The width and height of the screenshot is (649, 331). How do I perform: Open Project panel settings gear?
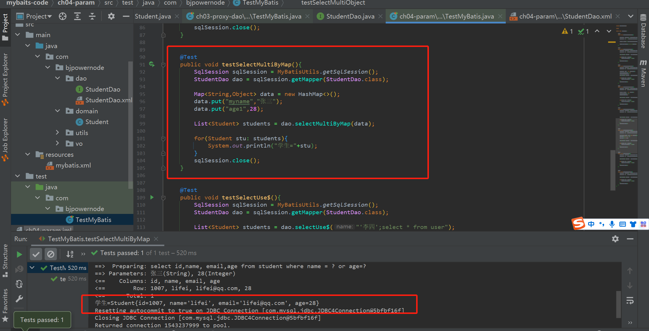111,16
